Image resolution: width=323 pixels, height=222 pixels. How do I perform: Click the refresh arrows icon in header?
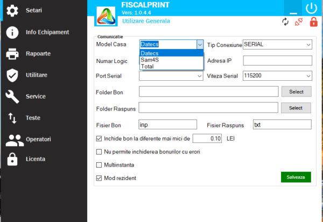[285, 22]
